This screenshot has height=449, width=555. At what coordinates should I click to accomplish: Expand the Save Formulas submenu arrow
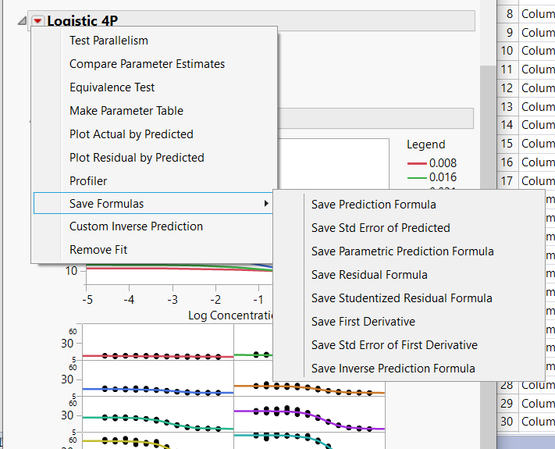click(x=266, y=204)
